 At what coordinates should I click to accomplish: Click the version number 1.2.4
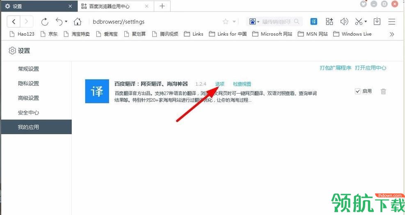coord(201,84)
